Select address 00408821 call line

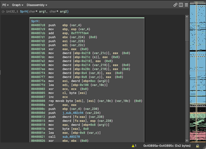point(38,137)
